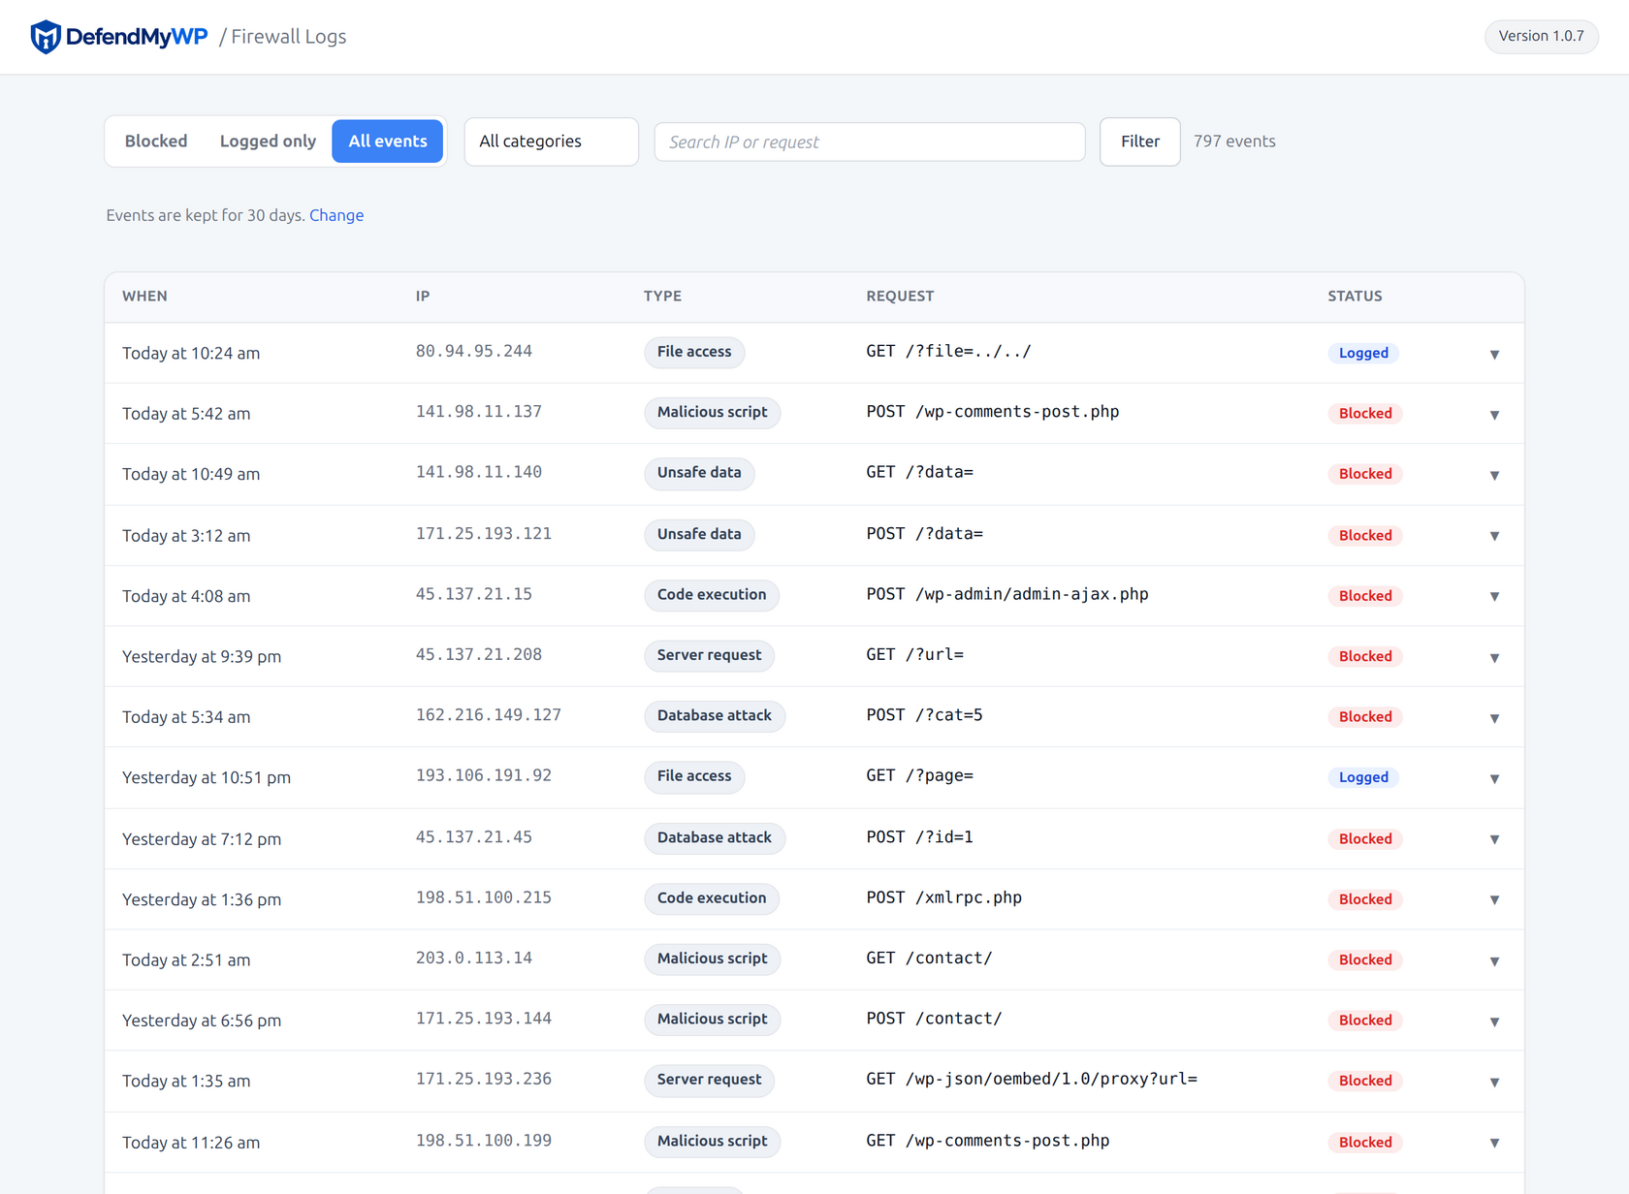Expand the 193.106.191.92 event details

tap(1494, 778)
